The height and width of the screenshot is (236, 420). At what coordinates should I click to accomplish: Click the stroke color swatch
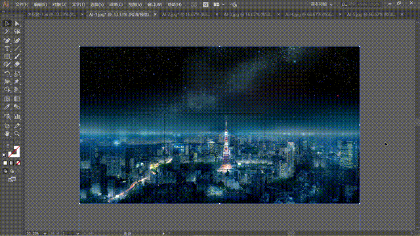click(15, 151)
